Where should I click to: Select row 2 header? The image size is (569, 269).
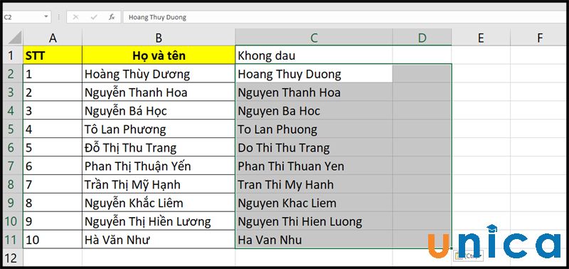pos(13,74)
